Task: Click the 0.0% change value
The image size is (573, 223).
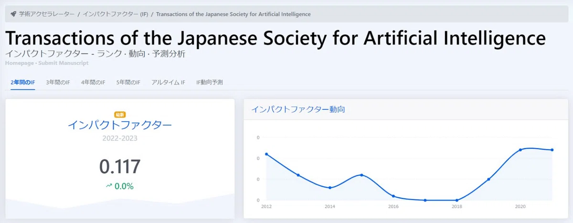Action: (124, 186)
